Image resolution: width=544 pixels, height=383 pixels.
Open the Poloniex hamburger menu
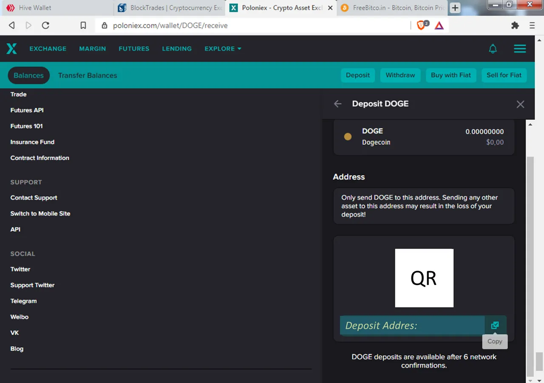pyautogui.click(x=520, y=49)
